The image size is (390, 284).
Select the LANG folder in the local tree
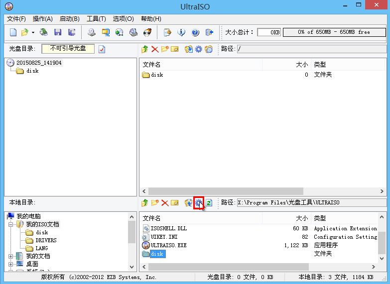41,248
